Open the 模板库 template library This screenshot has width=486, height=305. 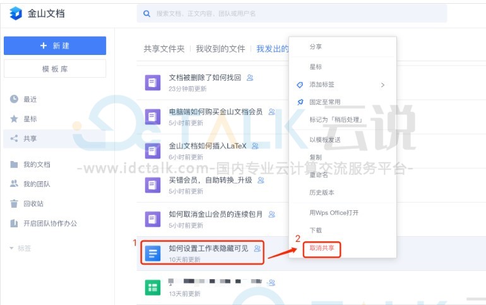pyautogui.click(x=55, y=69)
